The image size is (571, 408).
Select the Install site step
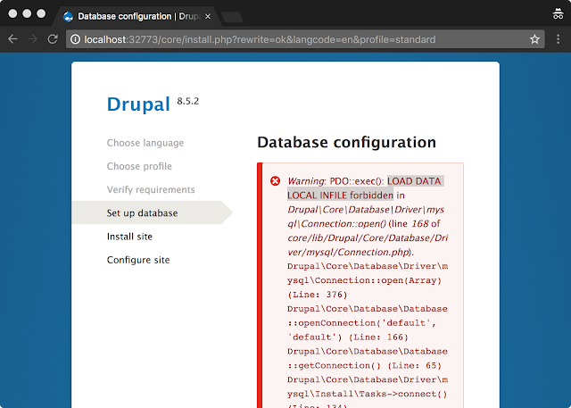pos(129,237)
